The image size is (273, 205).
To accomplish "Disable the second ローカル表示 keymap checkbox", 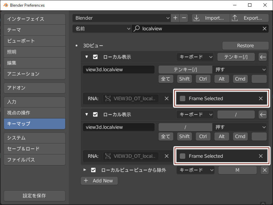I will click(95, 114).
